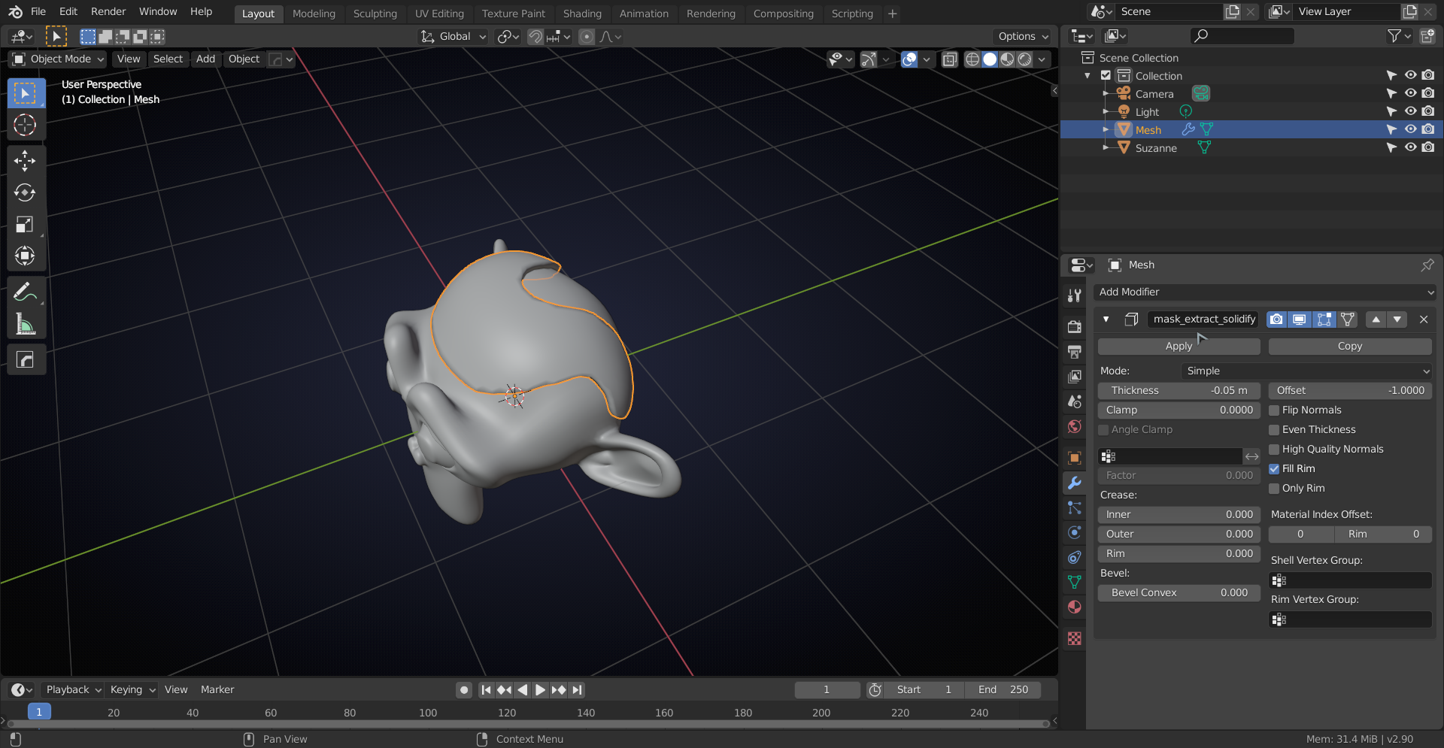Pin the properties editor context
Screen dimensions: 1444x748
(1427, 265)
